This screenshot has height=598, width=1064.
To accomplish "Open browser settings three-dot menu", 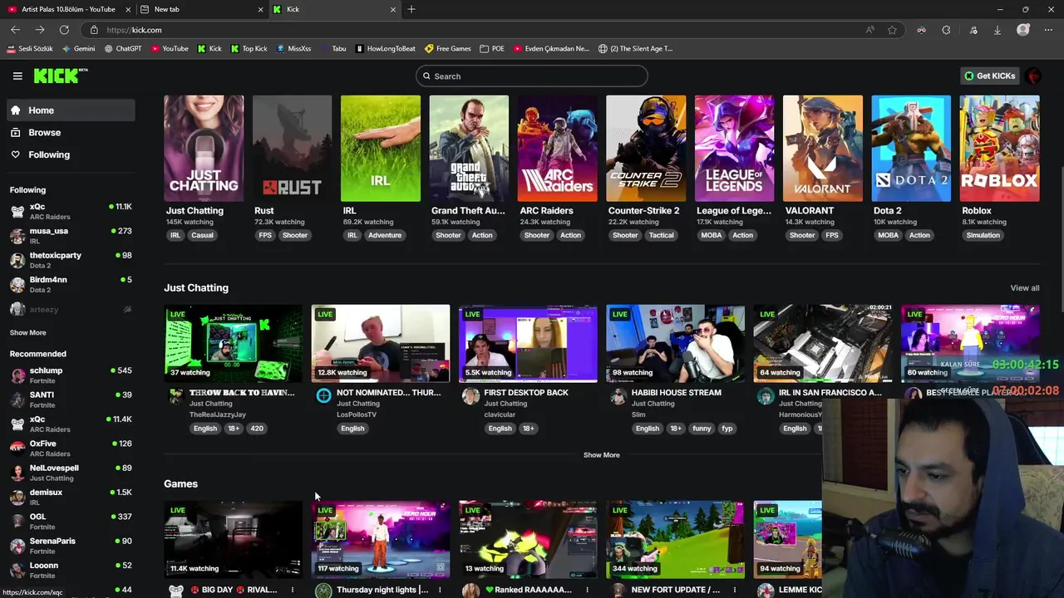I will [1048, 30].
